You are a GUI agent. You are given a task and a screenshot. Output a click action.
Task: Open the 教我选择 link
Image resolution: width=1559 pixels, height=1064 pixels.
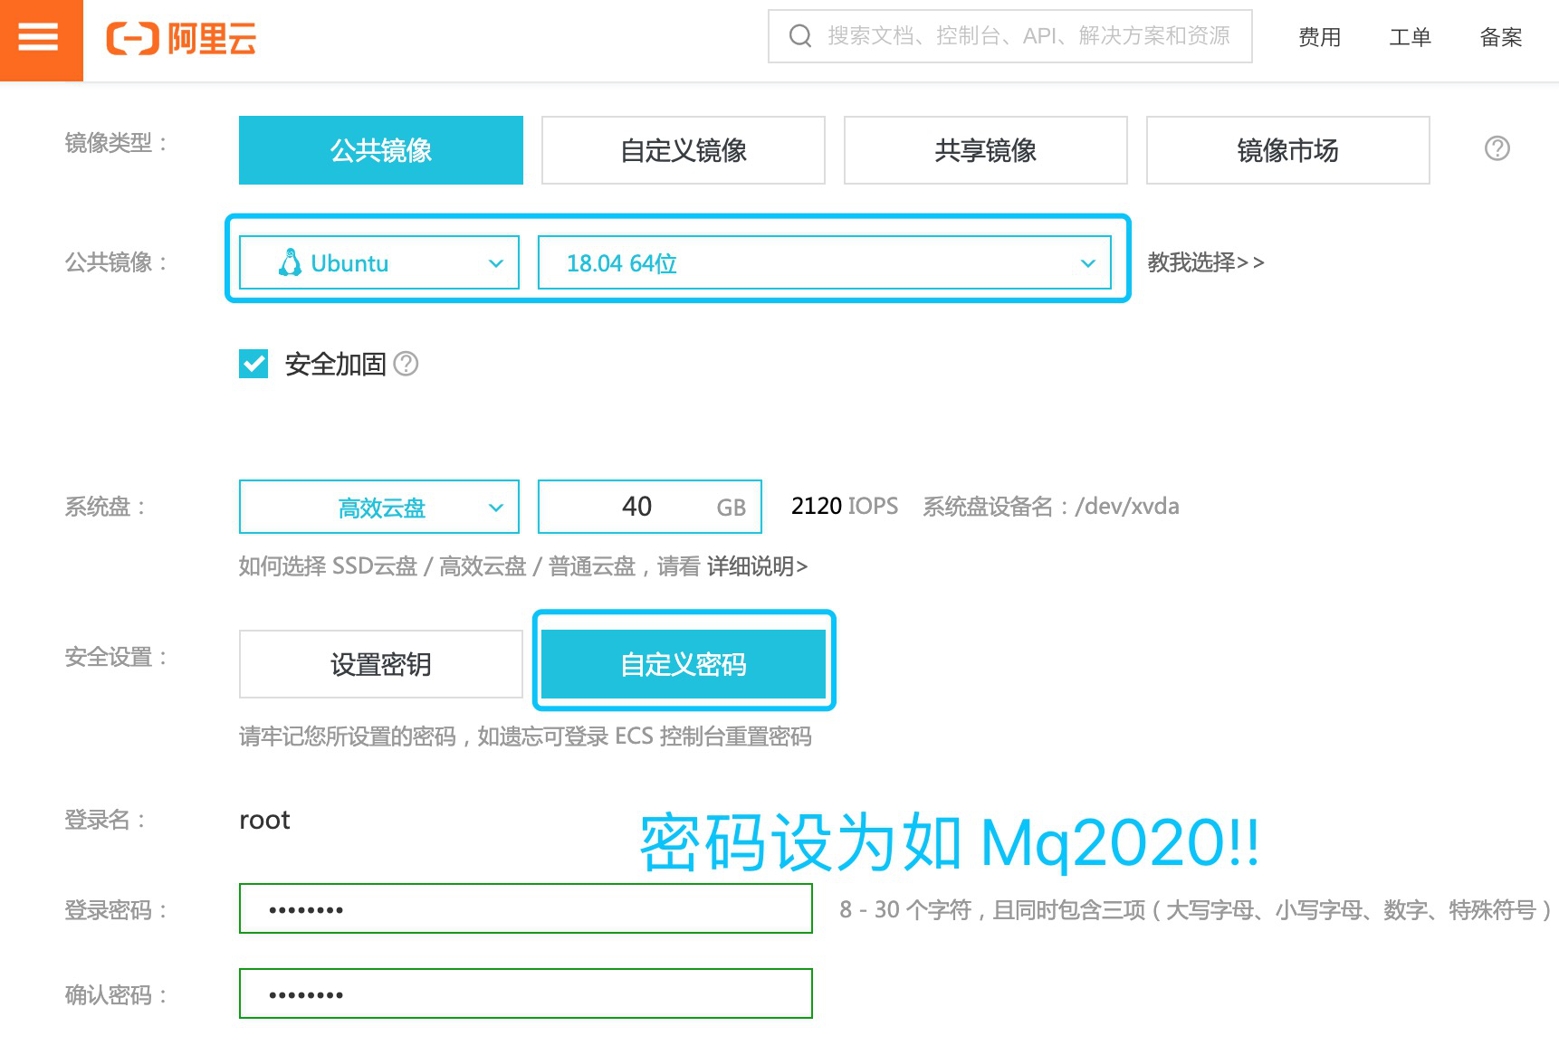pyautogui.click(x=1205, y=262)
